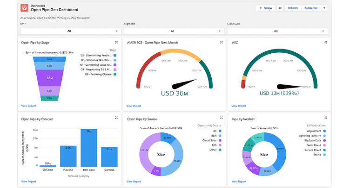Open the Close Date filter dropdown
Image resolution: width=349 pixels, height=188 pixels.
point(277,31)
